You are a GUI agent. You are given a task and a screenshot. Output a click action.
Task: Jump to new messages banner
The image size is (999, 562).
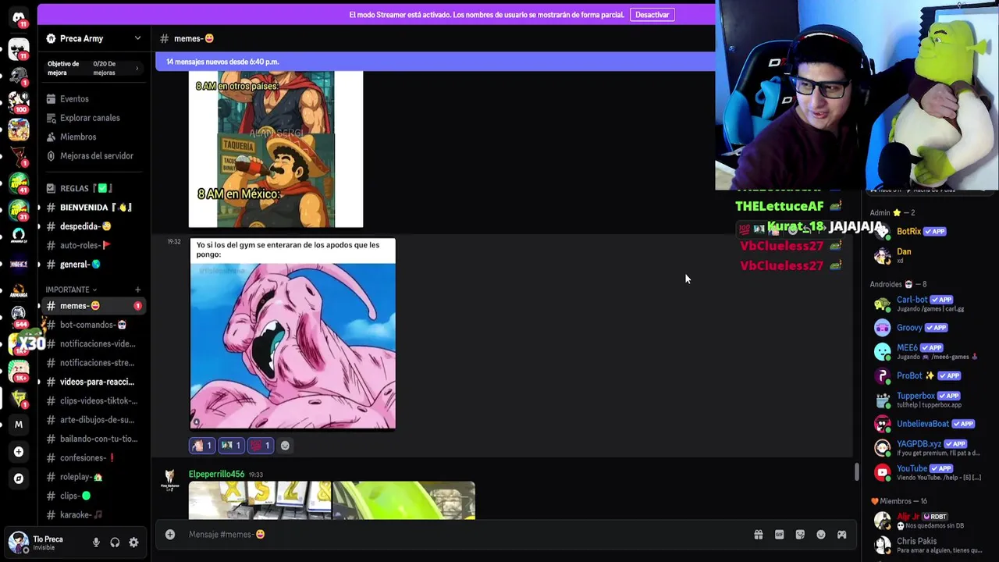click(x=435, y=62)
